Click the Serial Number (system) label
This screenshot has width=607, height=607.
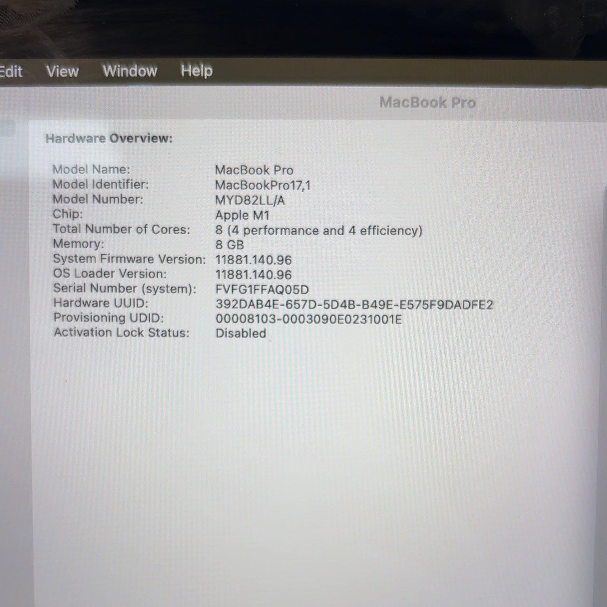pyautogui.click(x=125, y=289)
